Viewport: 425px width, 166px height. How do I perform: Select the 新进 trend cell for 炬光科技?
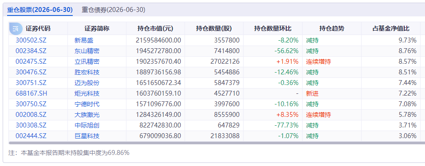coord(312,93)
